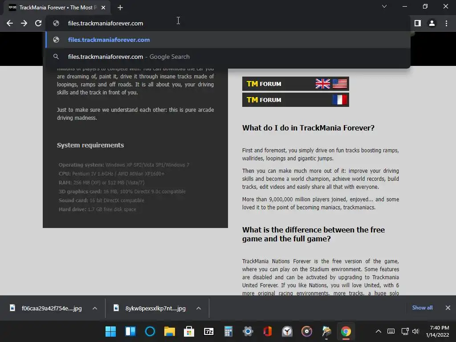Open Microsoft Office from the taskbar

(x=268, y=331)
